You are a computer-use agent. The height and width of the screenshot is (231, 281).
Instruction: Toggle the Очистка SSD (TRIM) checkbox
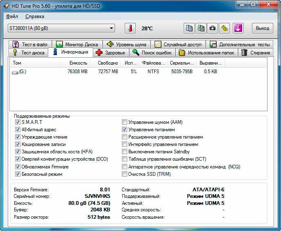[124, 174]
